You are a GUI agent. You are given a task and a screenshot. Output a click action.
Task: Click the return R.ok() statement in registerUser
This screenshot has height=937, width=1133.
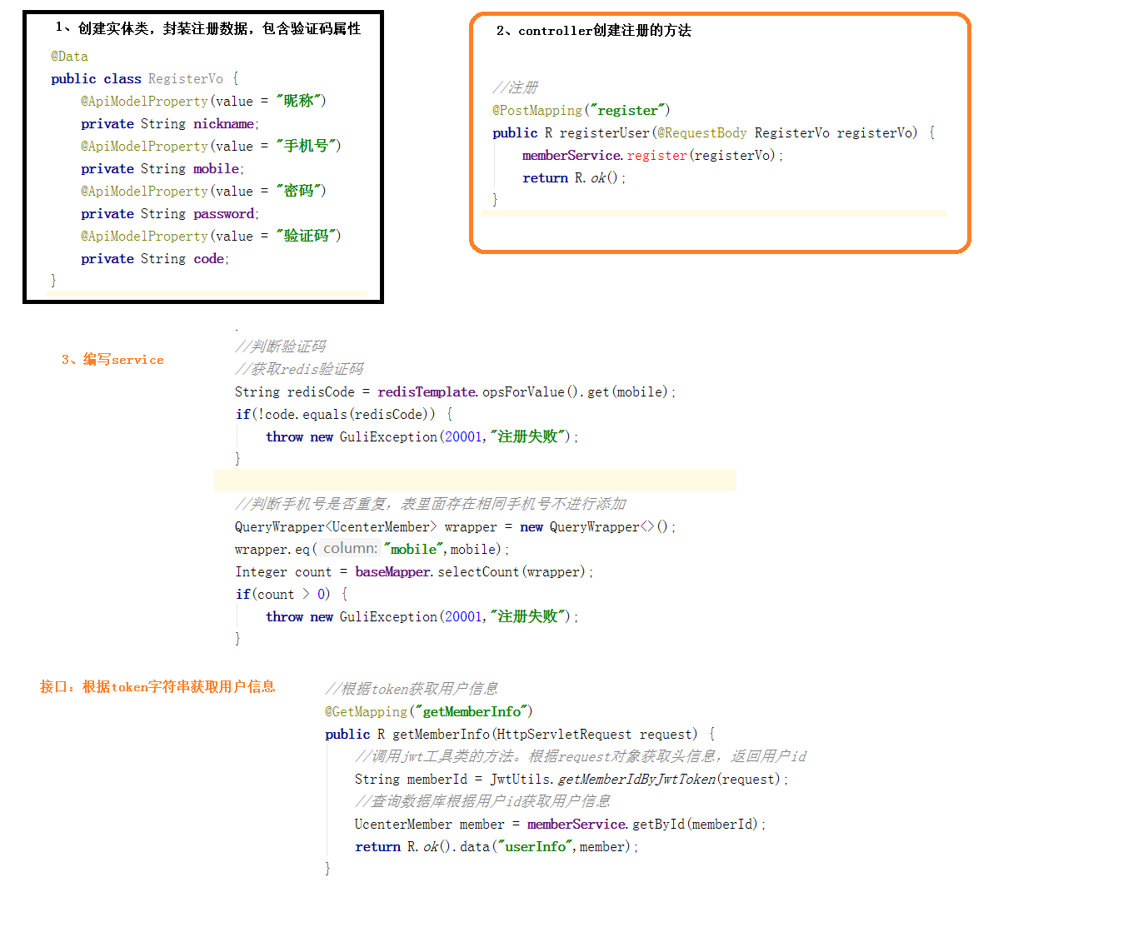pos(574,178)
